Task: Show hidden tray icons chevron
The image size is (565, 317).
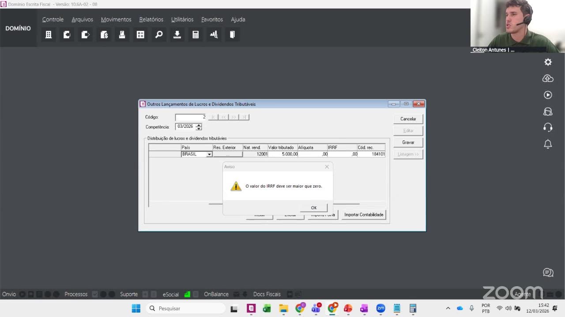Action: [x=448, y=308]
